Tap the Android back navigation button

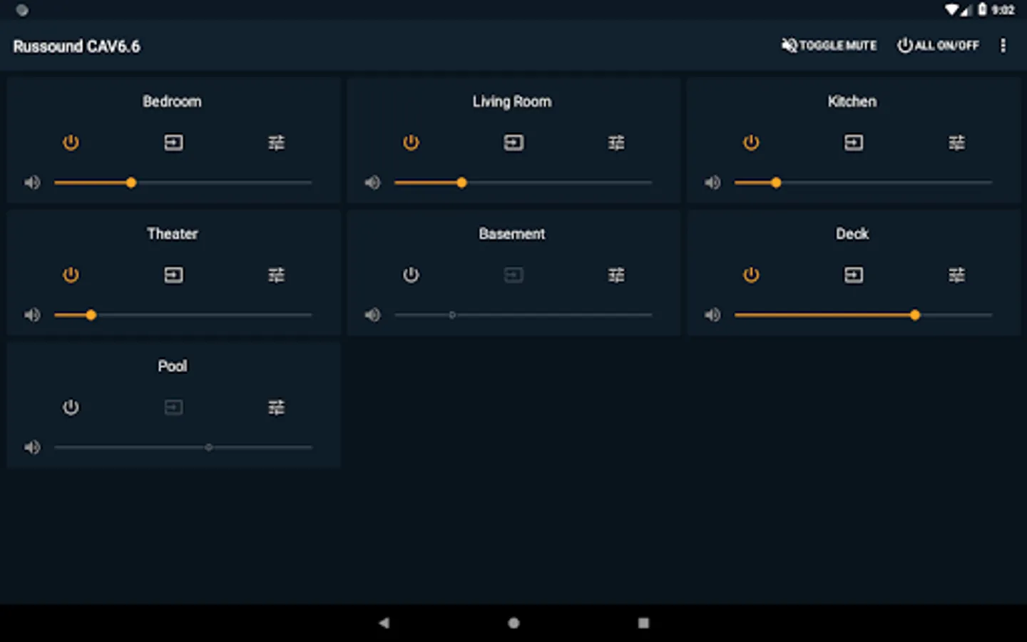[x=384, y=623]
